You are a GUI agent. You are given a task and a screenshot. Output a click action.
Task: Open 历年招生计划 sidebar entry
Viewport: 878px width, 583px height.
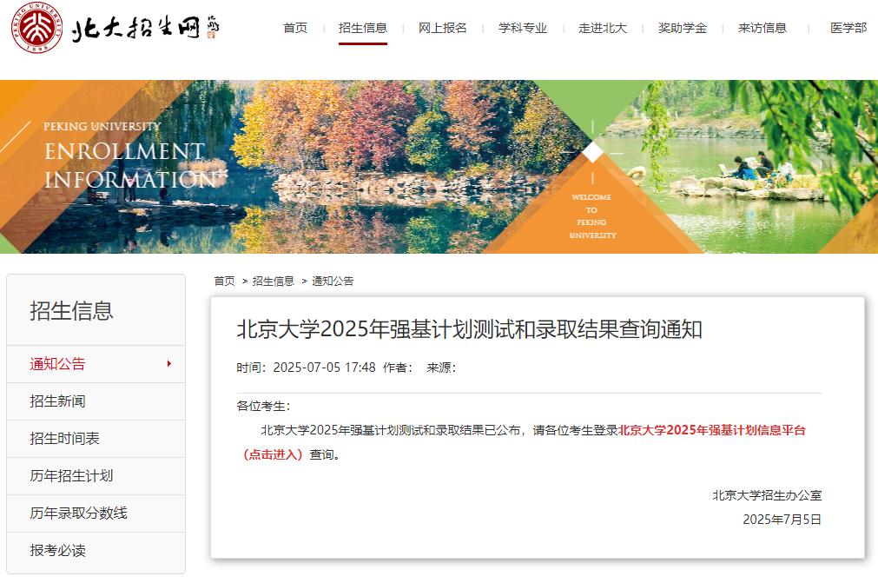(x=72, y=476)
